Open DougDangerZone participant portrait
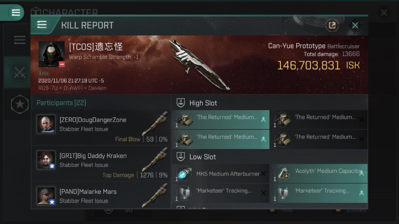399x224 pixels. tap(46, 124)
